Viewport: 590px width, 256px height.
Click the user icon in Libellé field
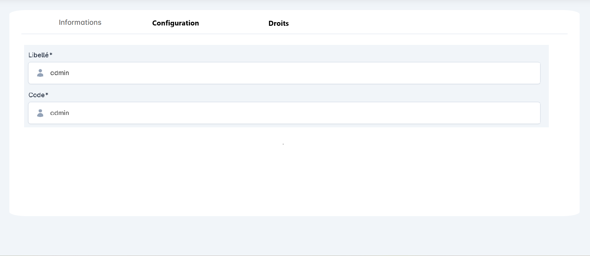(x=40, y=73)
